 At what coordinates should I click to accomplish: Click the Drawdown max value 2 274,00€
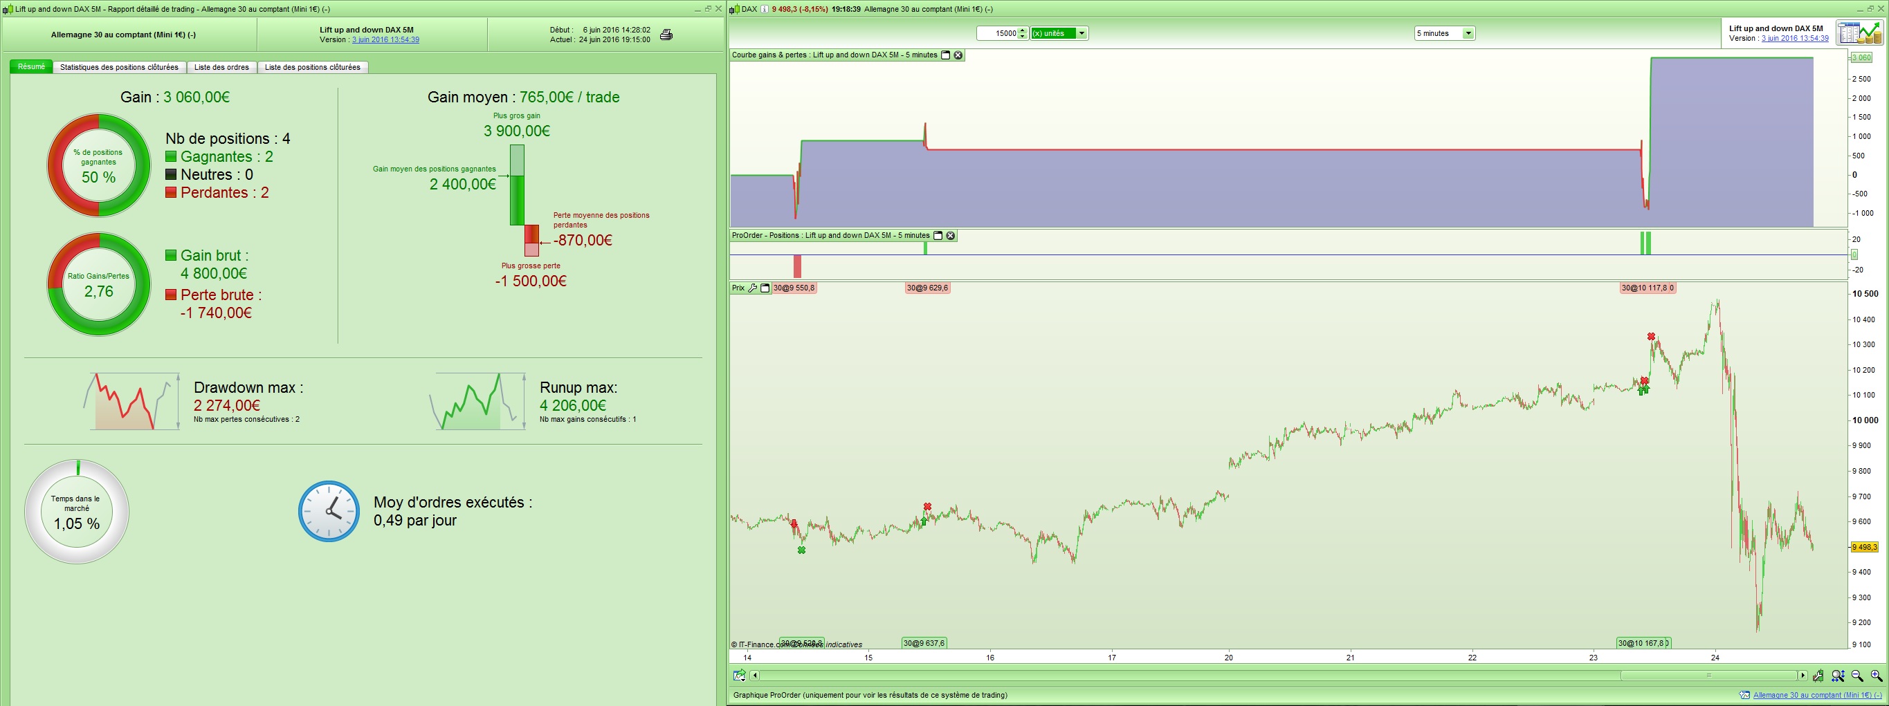point(226,405)
